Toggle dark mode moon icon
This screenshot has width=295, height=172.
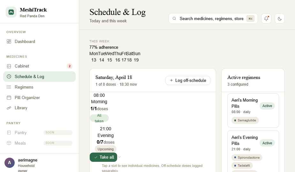tap(280, 18)
